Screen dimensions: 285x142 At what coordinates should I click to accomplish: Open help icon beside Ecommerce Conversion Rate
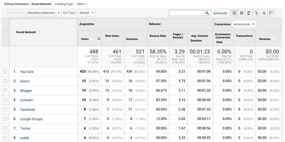tap(226, 42)
